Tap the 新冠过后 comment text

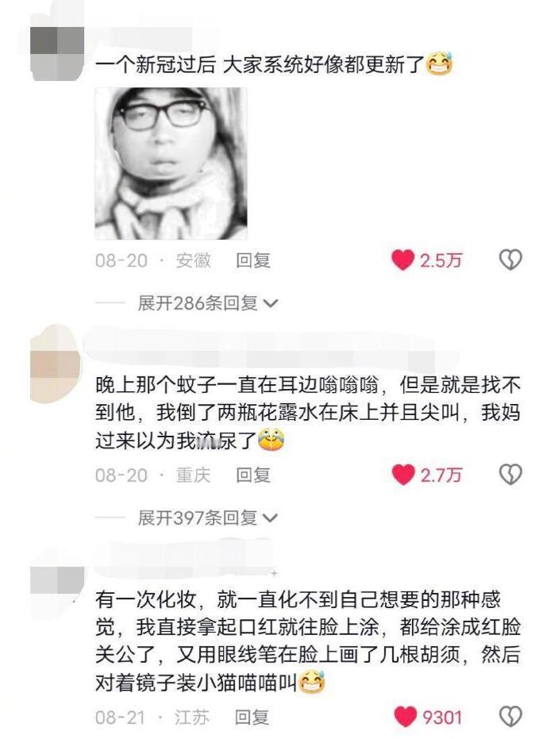[x=274, y=64]
